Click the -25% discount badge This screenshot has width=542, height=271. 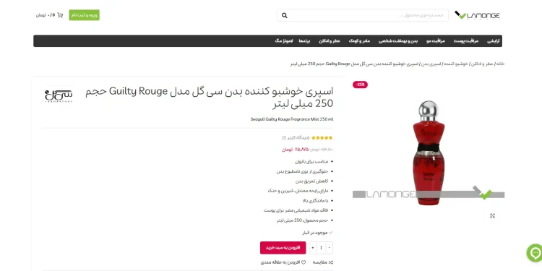tap(360, 85)
